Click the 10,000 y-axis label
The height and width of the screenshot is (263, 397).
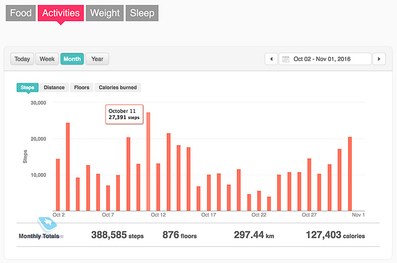[x=38, y=175]
